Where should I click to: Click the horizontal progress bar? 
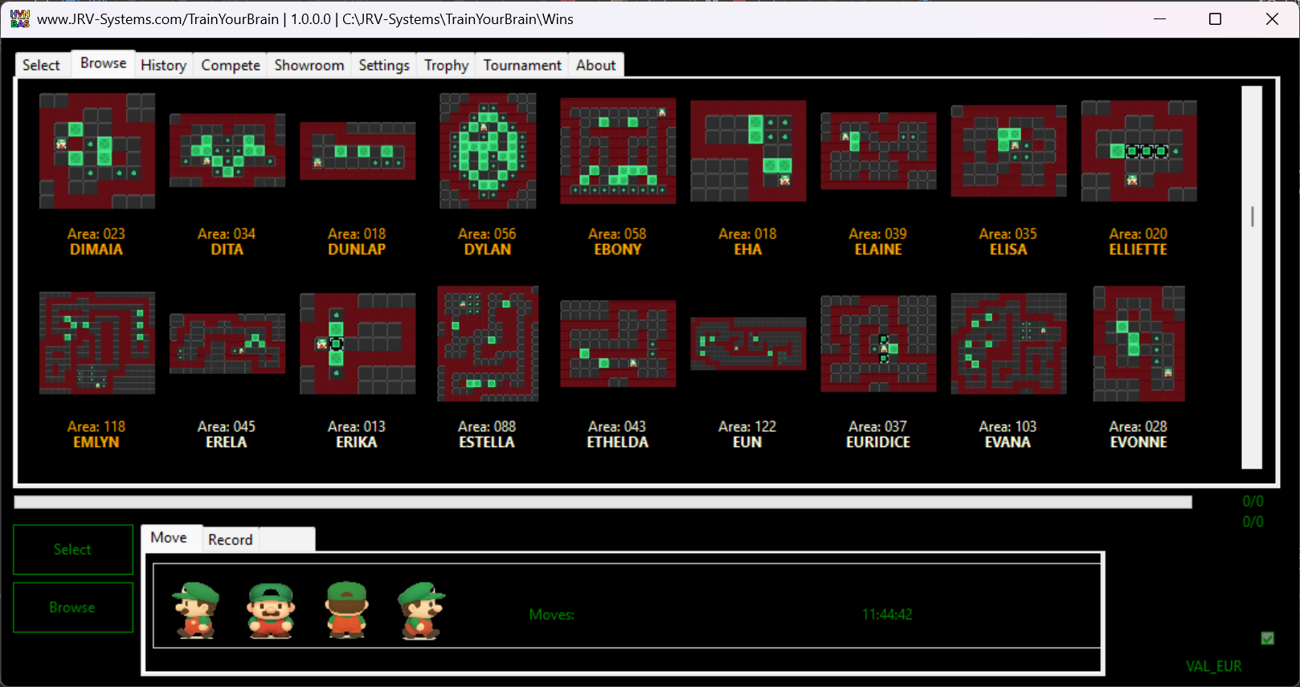(x=603, y=502)
